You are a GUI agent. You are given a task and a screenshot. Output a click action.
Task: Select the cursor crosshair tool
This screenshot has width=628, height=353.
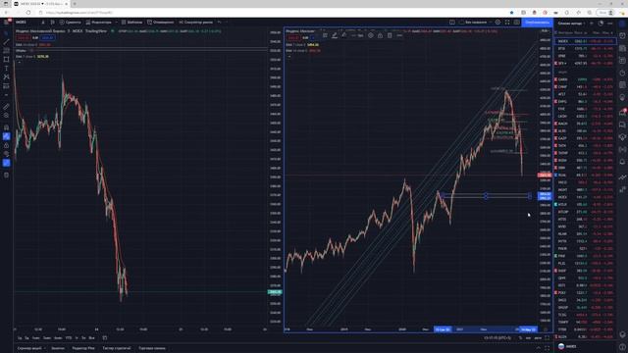(6, 33)
